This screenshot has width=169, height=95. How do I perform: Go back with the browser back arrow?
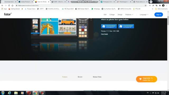[x=2, y=6]
